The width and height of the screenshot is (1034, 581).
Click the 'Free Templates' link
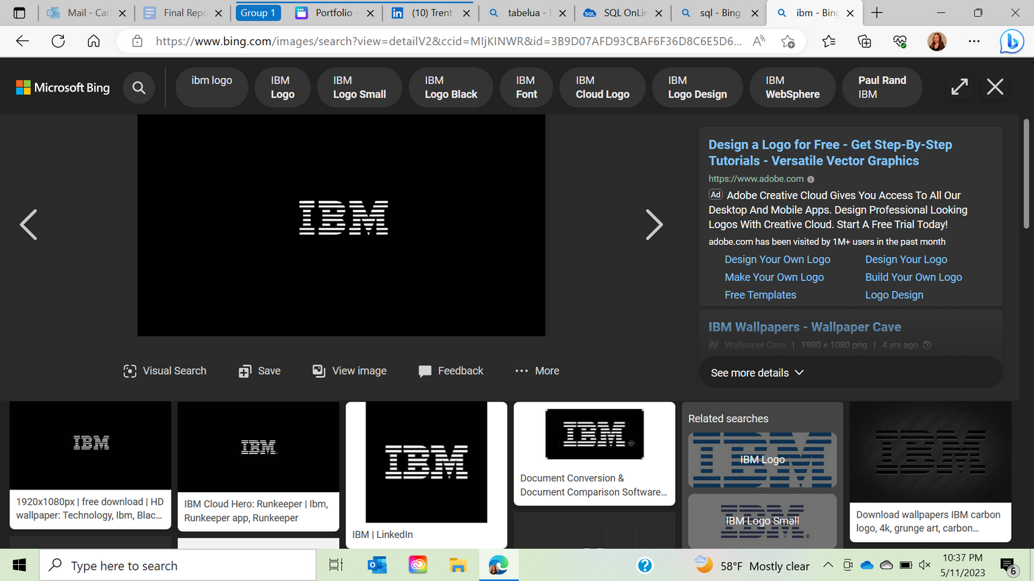[x=760, y=295]
